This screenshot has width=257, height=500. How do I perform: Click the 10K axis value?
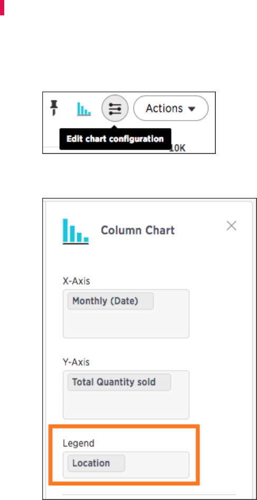pyautogui.click(x=178, y=149)
